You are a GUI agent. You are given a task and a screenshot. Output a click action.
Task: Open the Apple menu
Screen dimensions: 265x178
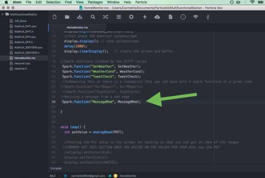(x=6, y=2)
